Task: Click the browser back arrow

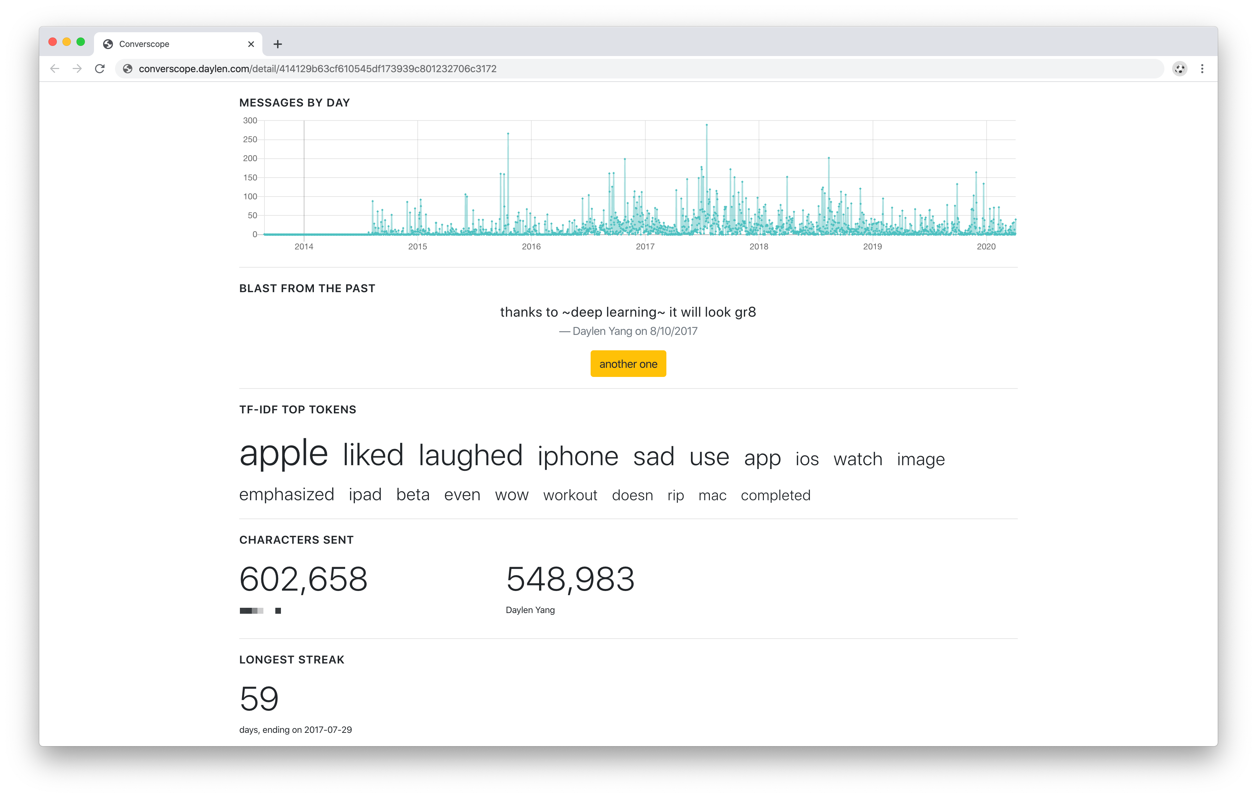Action: (x=55, y=69)
